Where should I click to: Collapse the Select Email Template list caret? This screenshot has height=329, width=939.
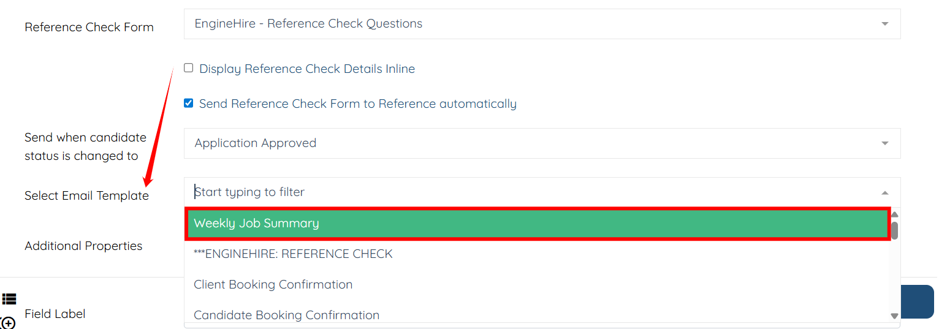pyautogui.click(x=884, y=192)
